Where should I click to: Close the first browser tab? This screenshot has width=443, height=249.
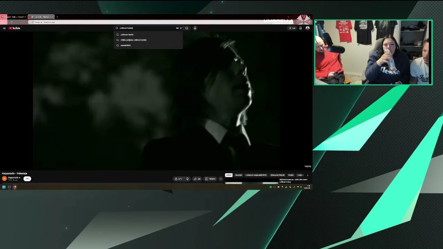coord(25,17)
